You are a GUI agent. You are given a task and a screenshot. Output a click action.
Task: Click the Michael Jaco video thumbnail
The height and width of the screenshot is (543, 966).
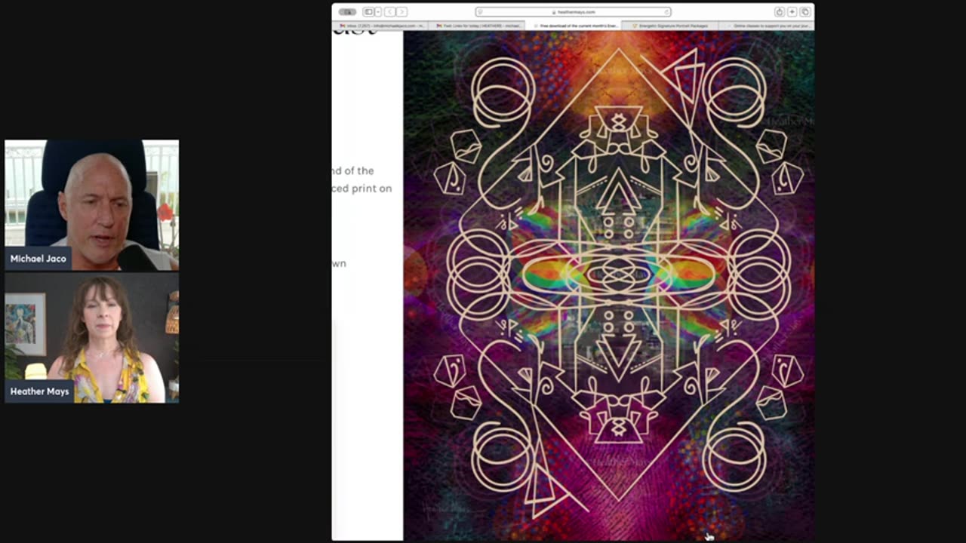92,205
